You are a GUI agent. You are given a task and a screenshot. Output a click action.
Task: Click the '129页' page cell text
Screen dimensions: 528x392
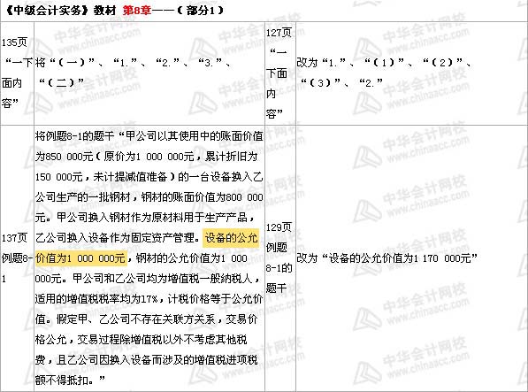[x=279, y=227]
